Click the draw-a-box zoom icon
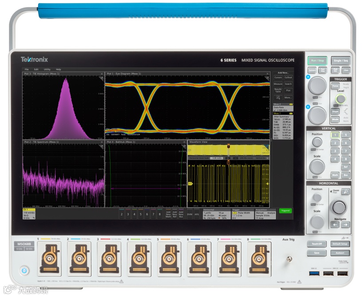364x297 pixels. (278, 98)
